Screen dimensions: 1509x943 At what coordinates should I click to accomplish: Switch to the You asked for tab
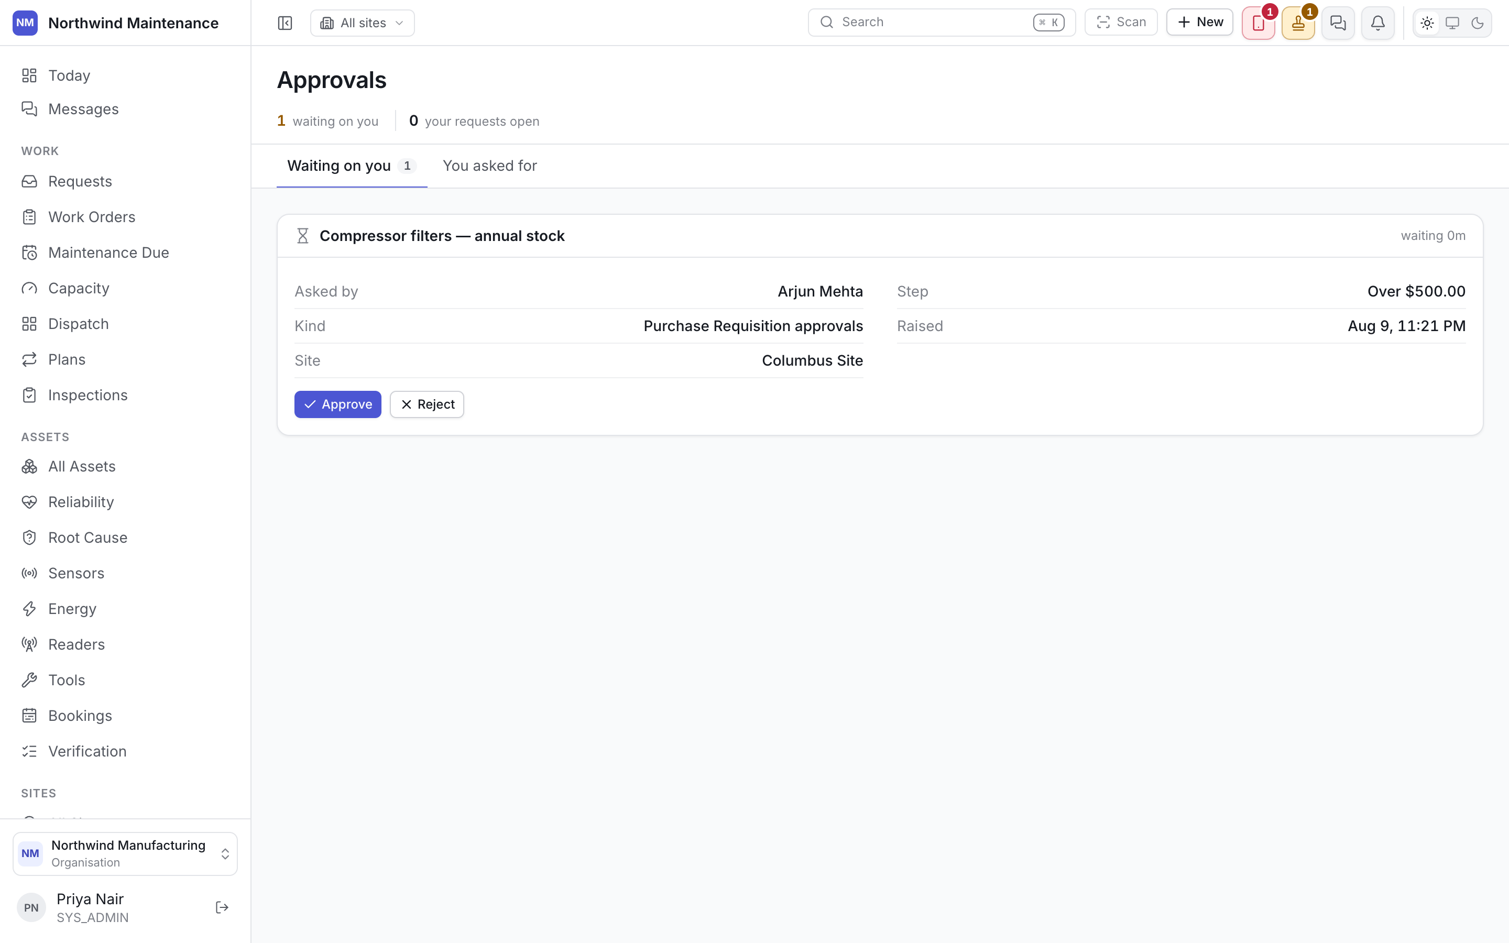(x=489, y=166)
